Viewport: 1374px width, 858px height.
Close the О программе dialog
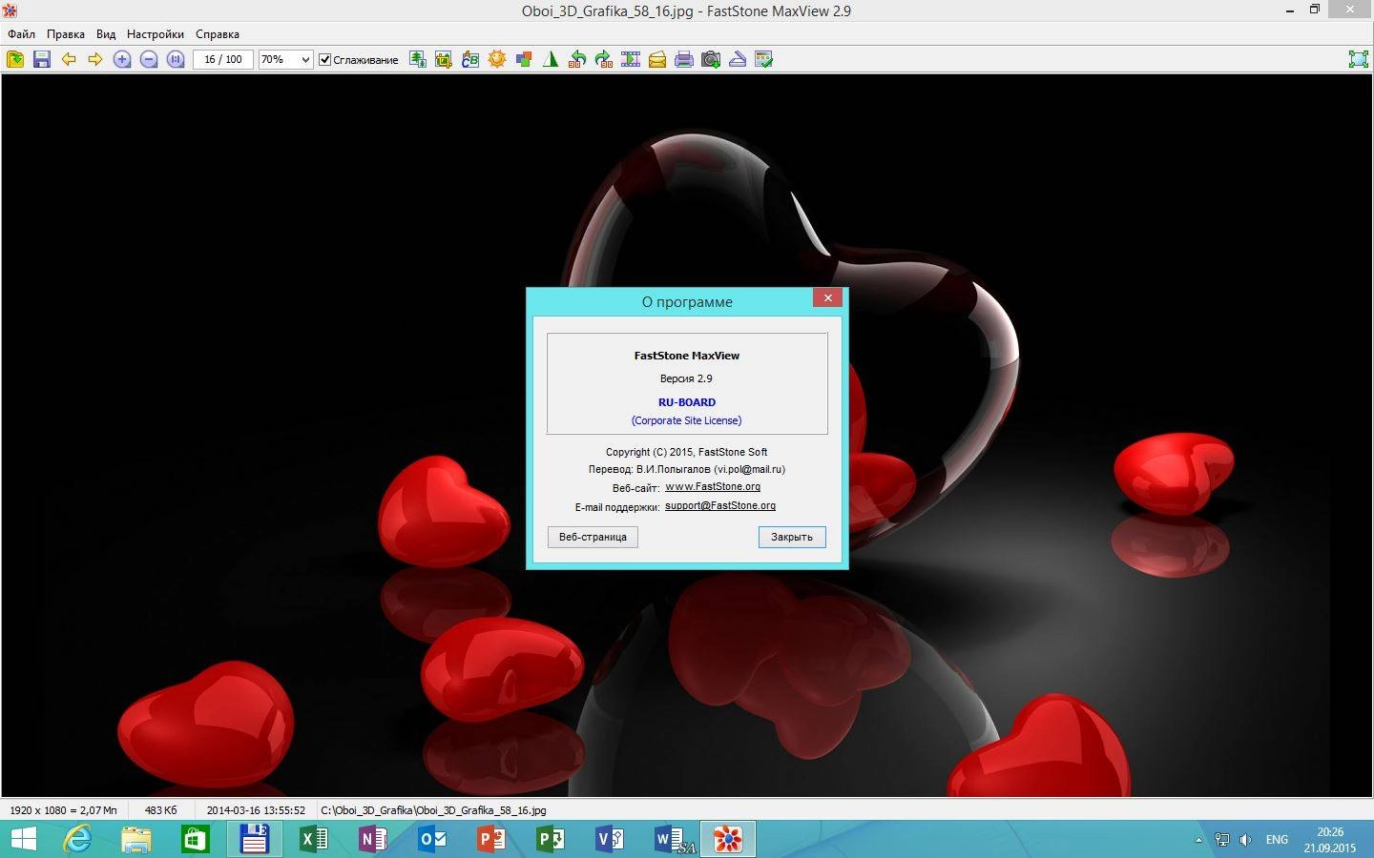[x=827, y=298]
